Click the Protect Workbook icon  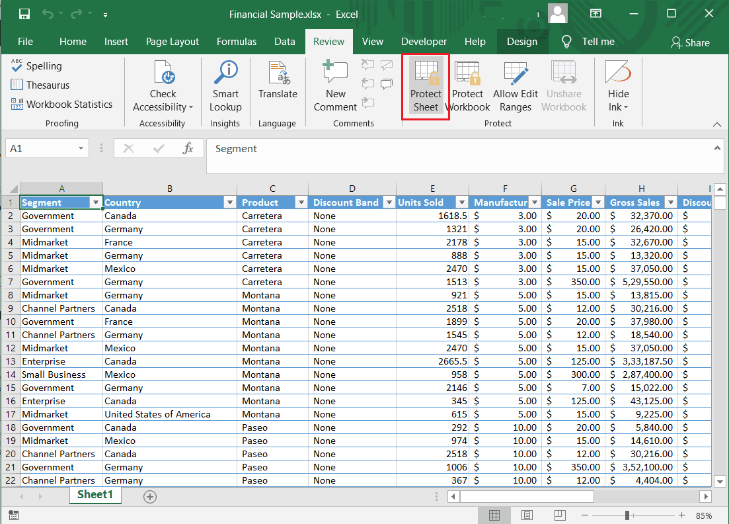click(x=467, y=87)
